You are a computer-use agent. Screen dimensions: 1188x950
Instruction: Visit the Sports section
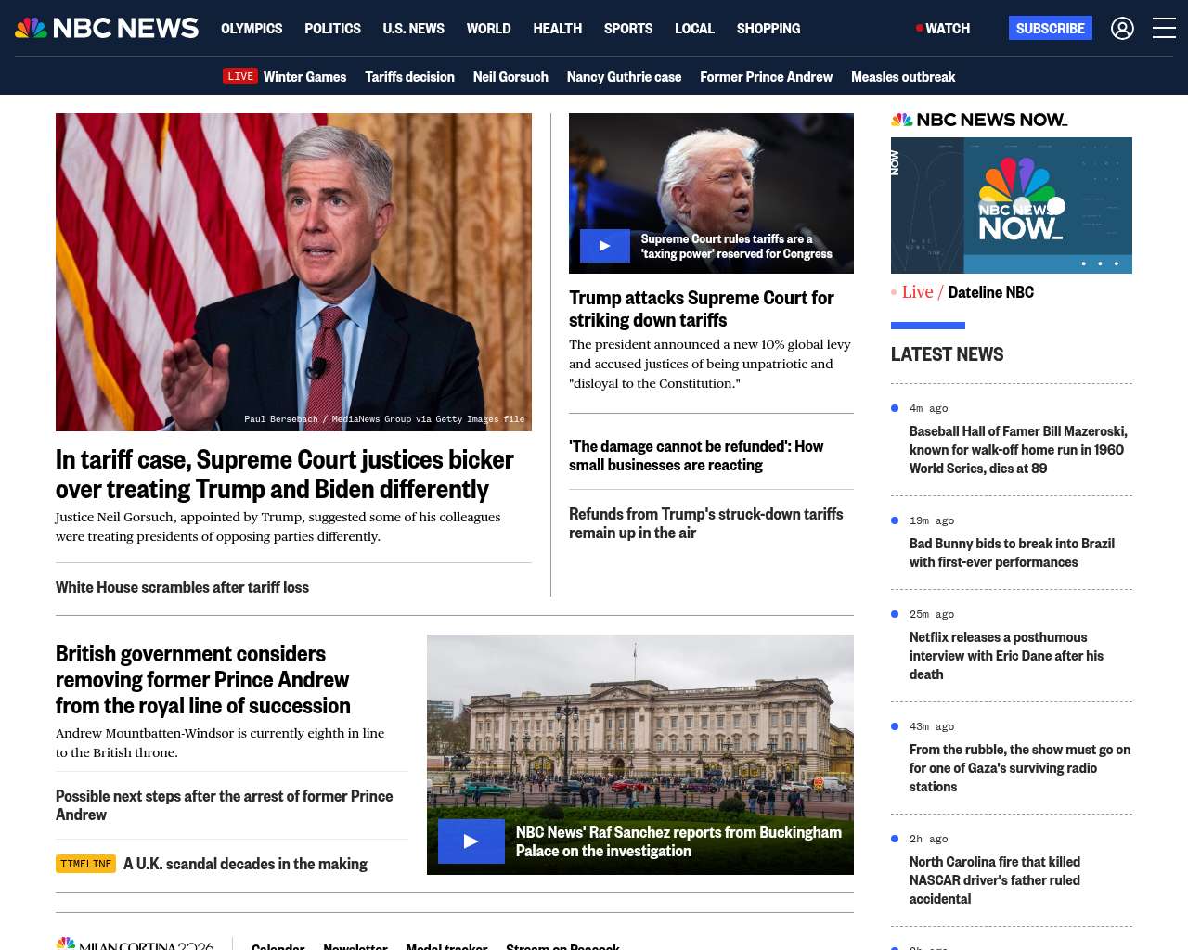[628, 29]
